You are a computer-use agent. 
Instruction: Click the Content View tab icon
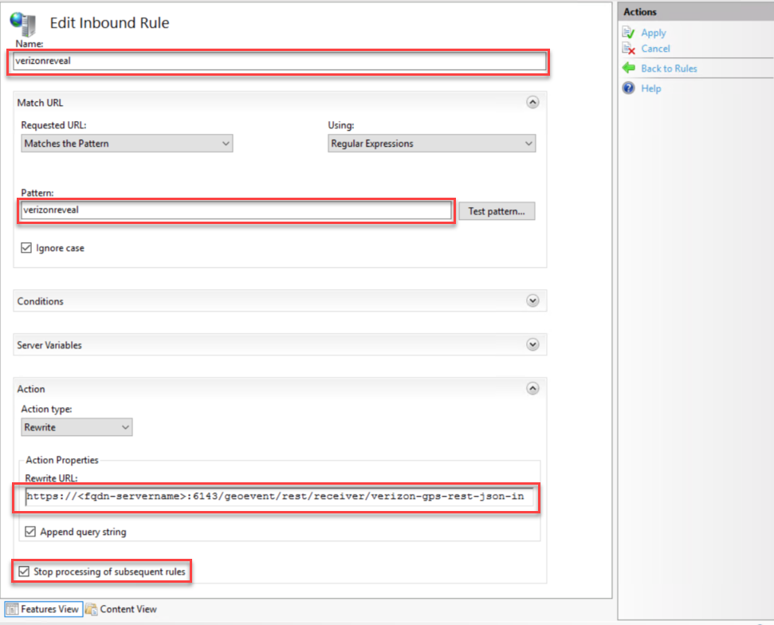pyautogui.click(x=92, y=609)
